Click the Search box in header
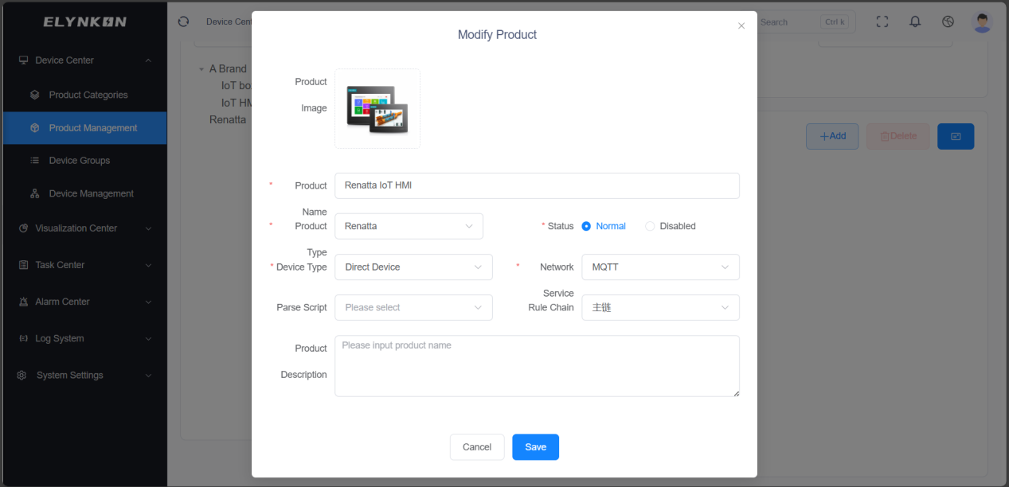Screen dimensions: 1009x487 tap(805, 22)
